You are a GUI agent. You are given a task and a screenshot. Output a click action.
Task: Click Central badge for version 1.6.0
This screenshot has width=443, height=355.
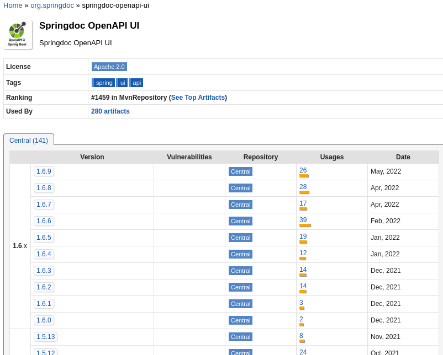pos(240,321)
